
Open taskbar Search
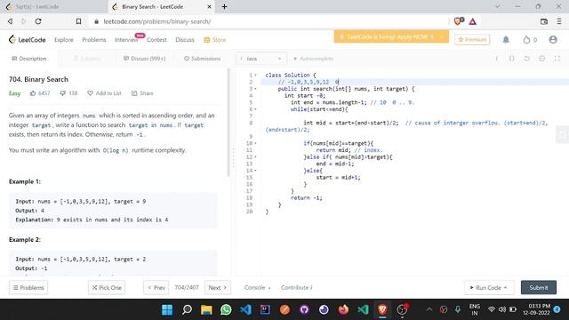pyautogui.click(x=187, y=309)
